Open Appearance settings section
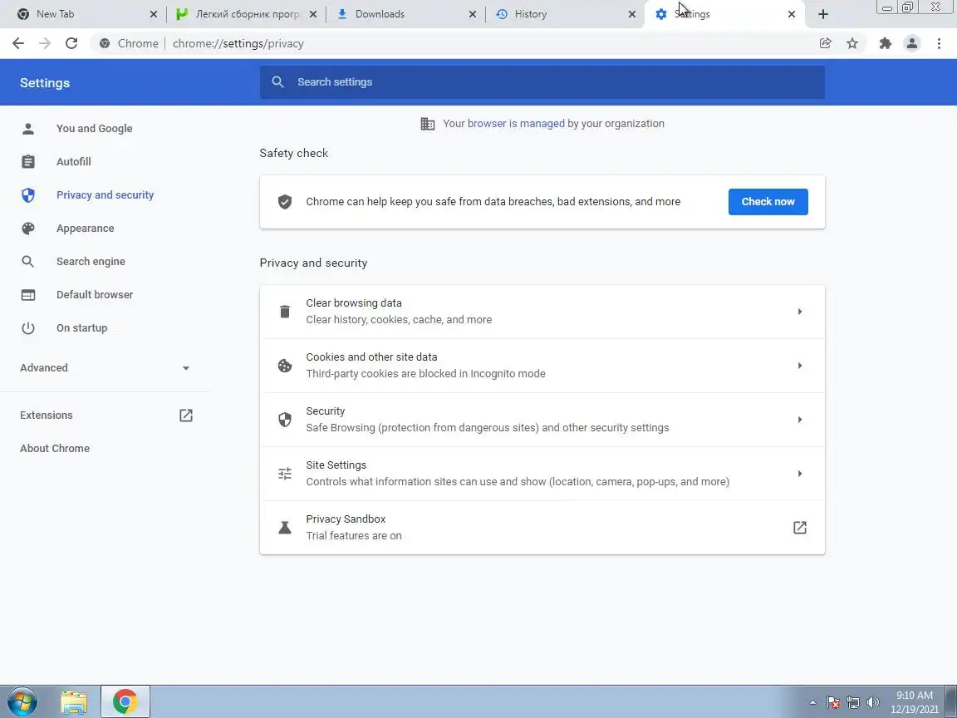 coord(86,229)
